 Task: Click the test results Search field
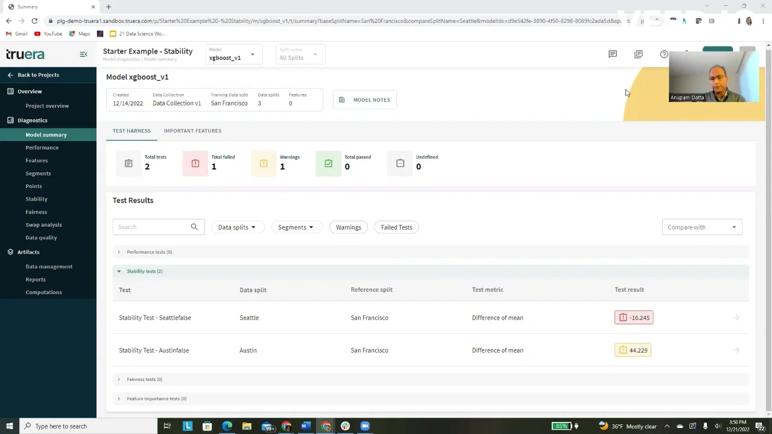click(x=159, y=227)
